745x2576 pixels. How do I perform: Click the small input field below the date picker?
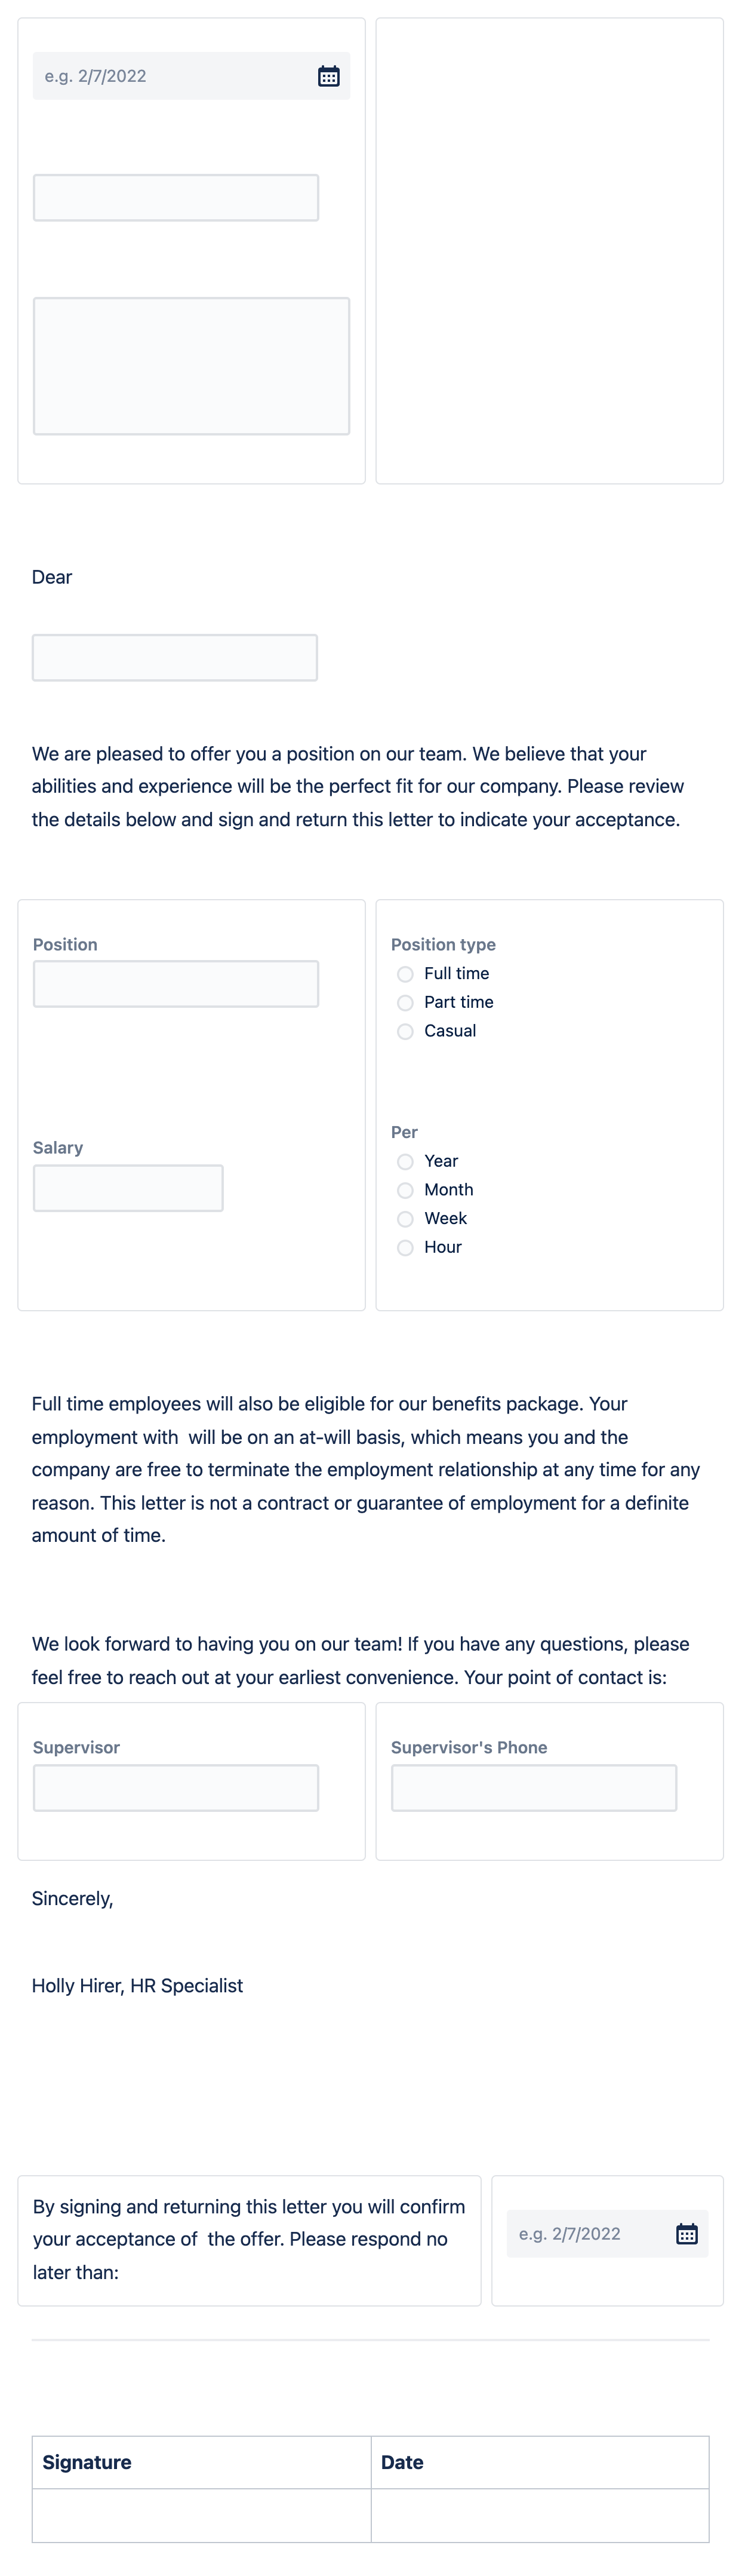pos(175,196)
